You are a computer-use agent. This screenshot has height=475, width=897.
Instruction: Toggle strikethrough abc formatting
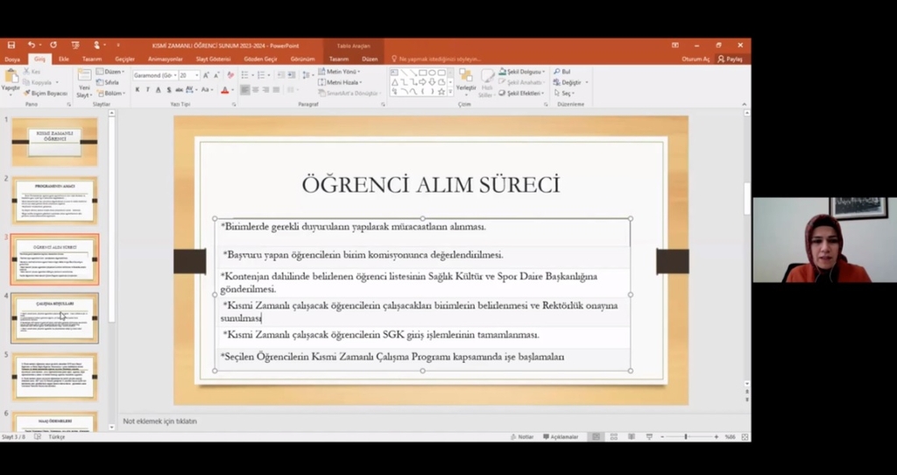179,90
